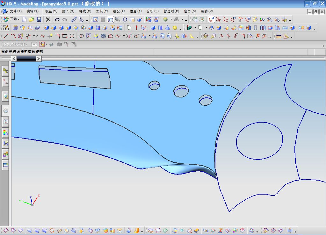Click the 帮助(H) help menu

(x=206, y=11)
